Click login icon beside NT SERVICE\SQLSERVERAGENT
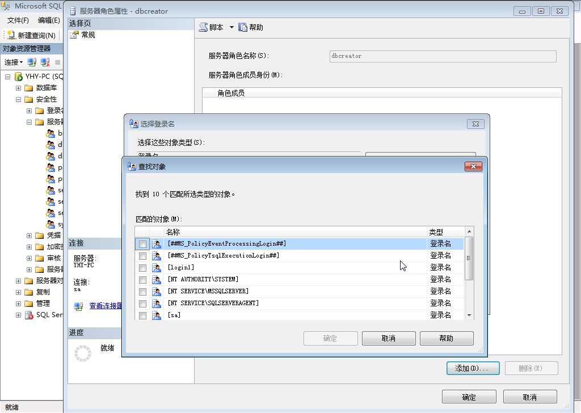581x413 pixels. (157, 304)
